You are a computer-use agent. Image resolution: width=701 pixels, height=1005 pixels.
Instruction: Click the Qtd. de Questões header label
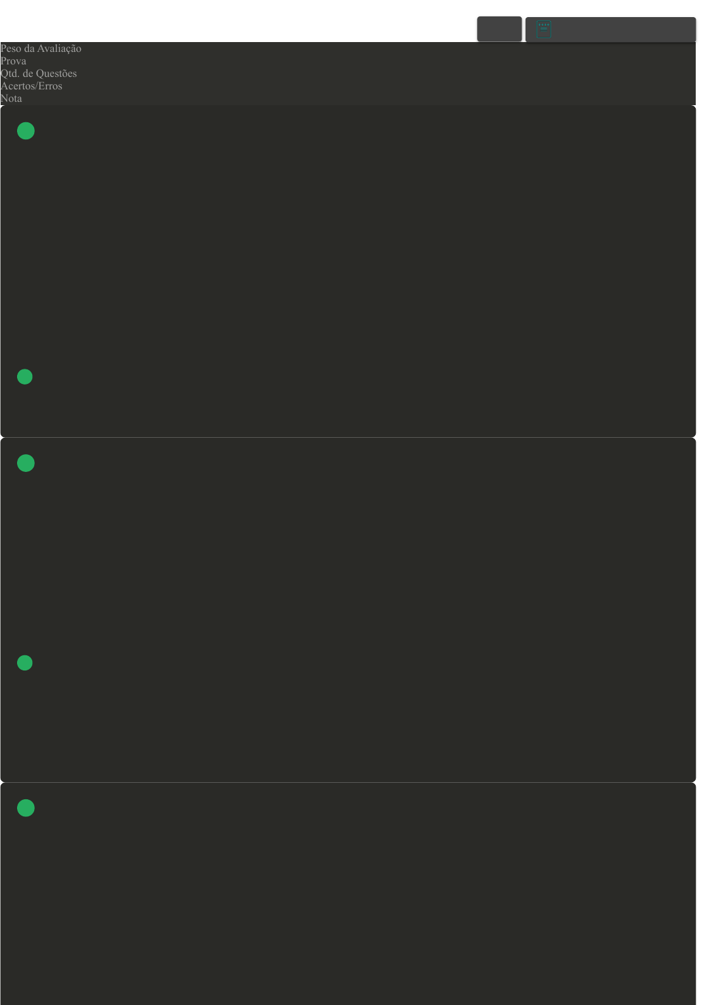pos(39,74)
